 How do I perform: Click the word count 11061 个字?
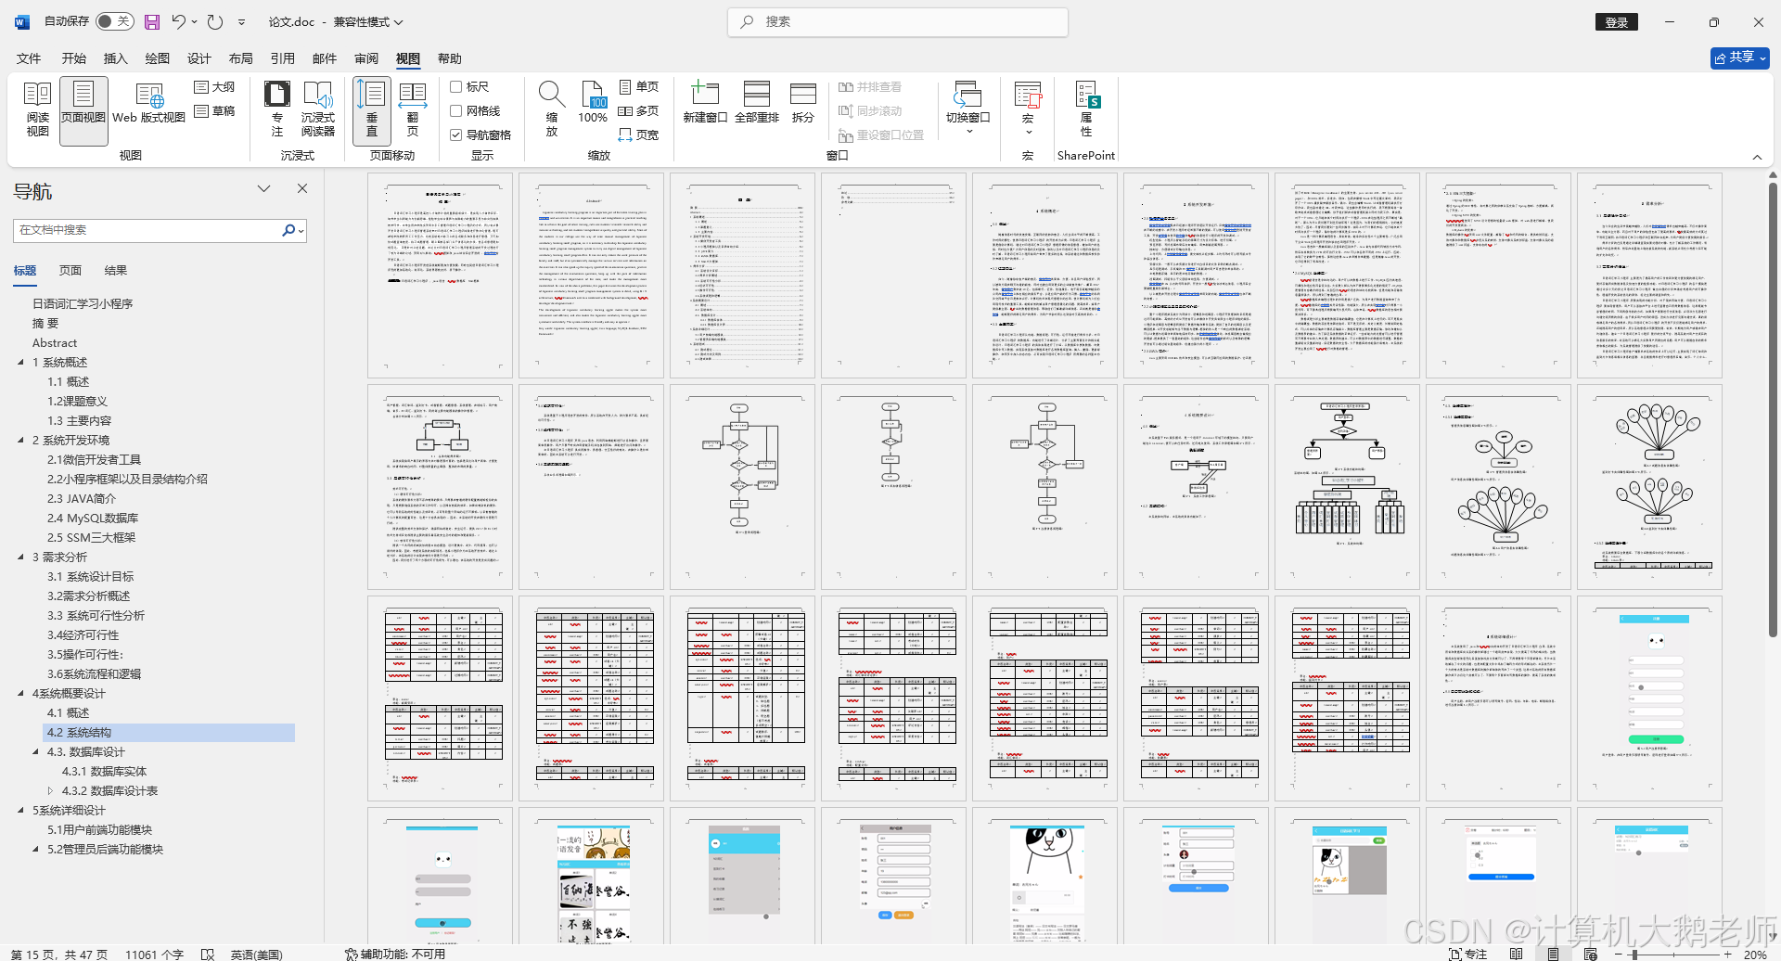(154, 954)
